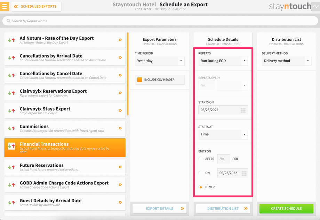Select the Commissions report
Image resolution: width=320 pixels, height=220 pixels.
point(65,128)
